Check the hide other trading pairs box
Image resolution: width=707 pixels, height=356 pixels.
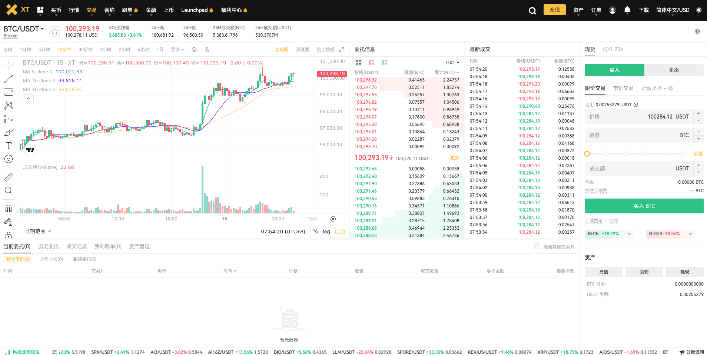click(537, 247)
